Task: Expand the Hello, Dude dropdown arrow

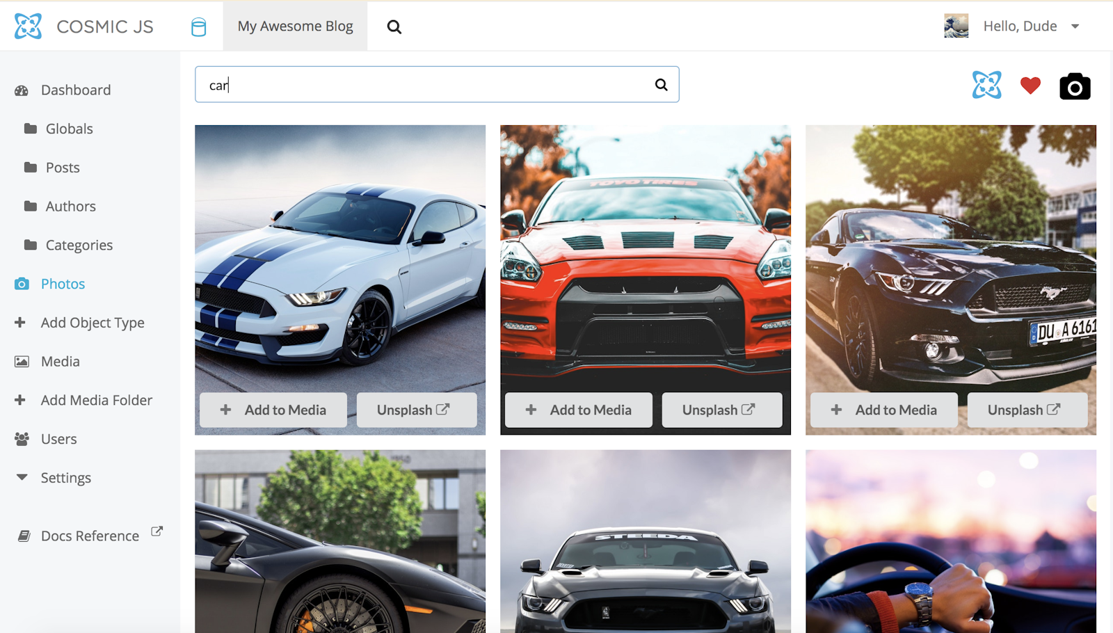Action: pyautogui.click(x=1075, y=26)
